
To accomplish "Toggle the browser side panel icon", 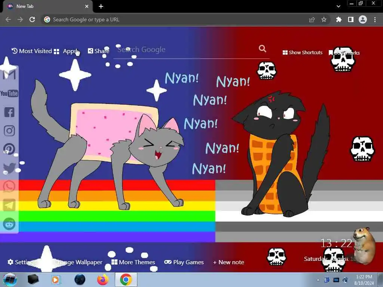I will tap(351, 19).
